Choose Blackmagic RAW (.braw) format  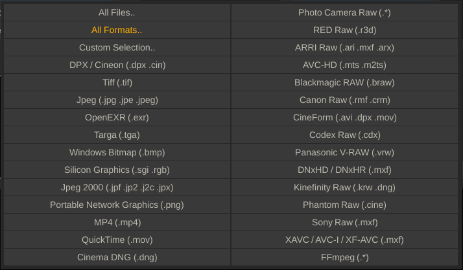pyautogui.click(x=344, y=82)
